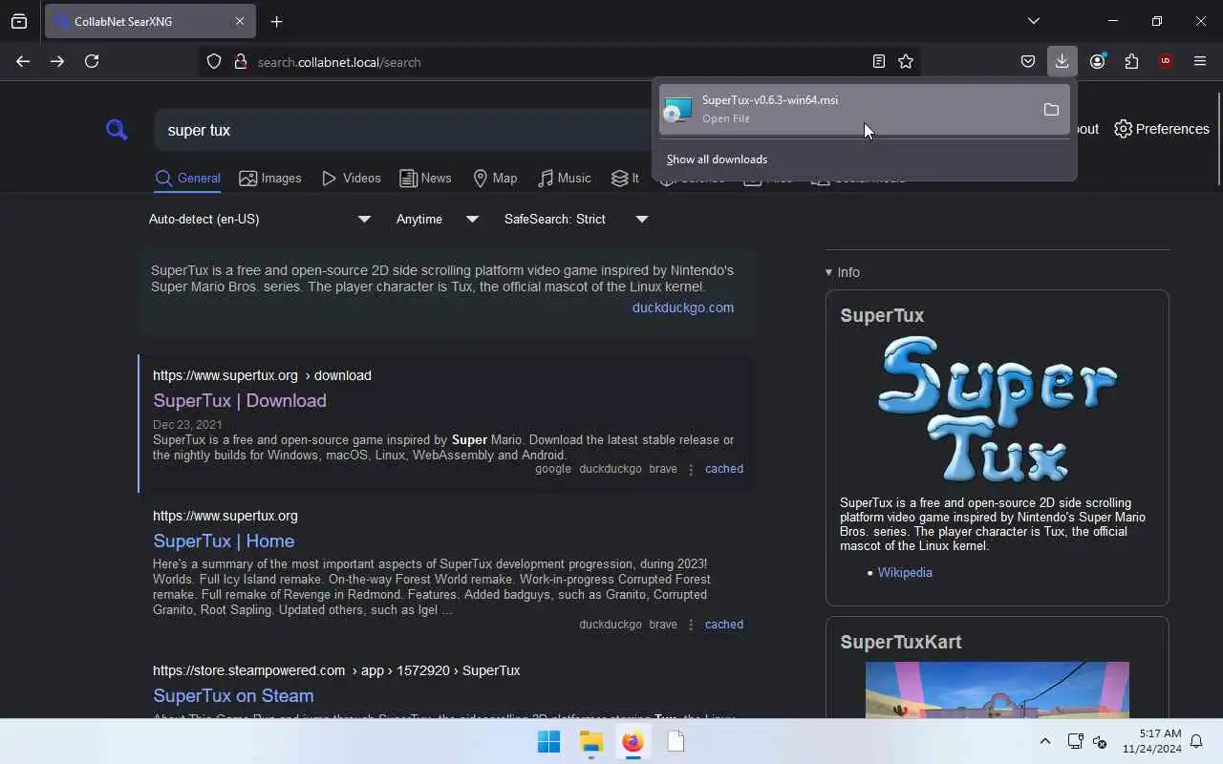The height and width of the screenshot is (764, 1223).
Task: Open File Explorer from taskbar
Action: pyautogui.click(x=590, y=742)
